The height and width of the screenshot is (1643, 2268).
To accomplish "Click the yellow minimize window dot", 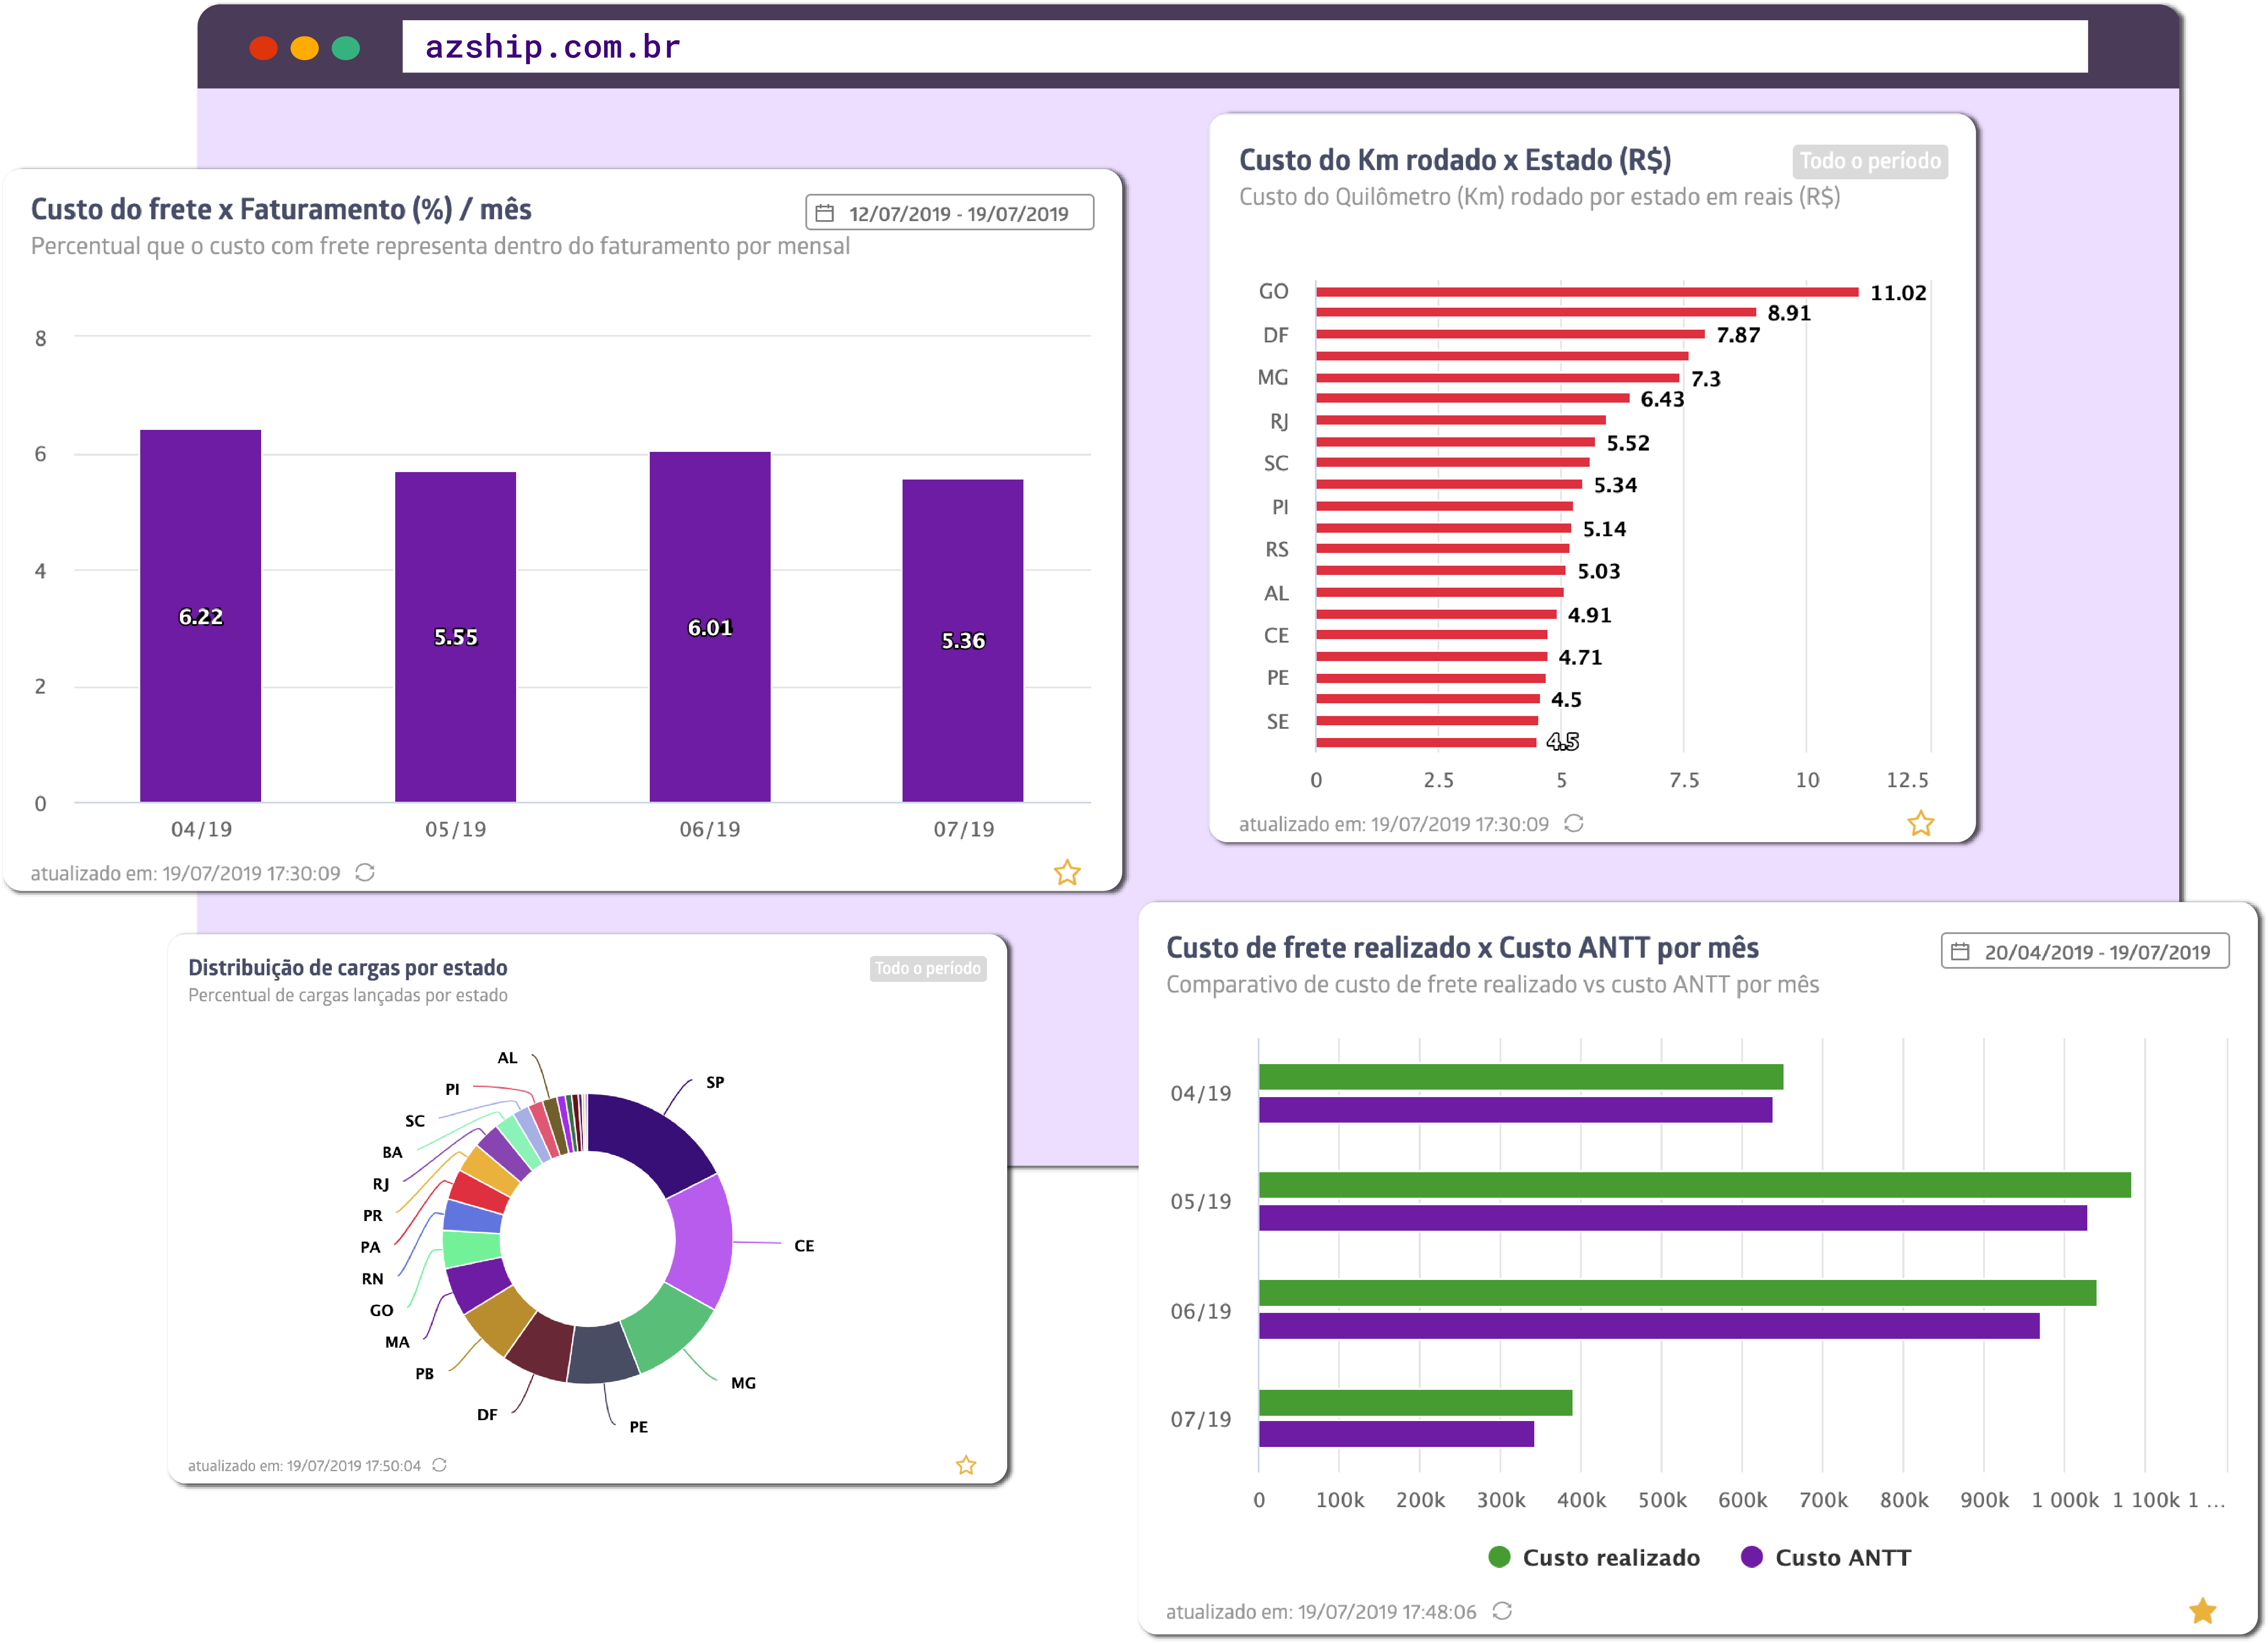I will click(x=304, y=48).
